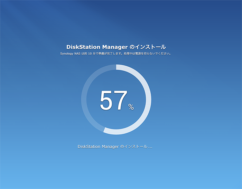The height and width of the screenshot is (189, 242).
Task: Click the Synology NAS 約 10 分 notice text
Action: click(x=115, y=54)
